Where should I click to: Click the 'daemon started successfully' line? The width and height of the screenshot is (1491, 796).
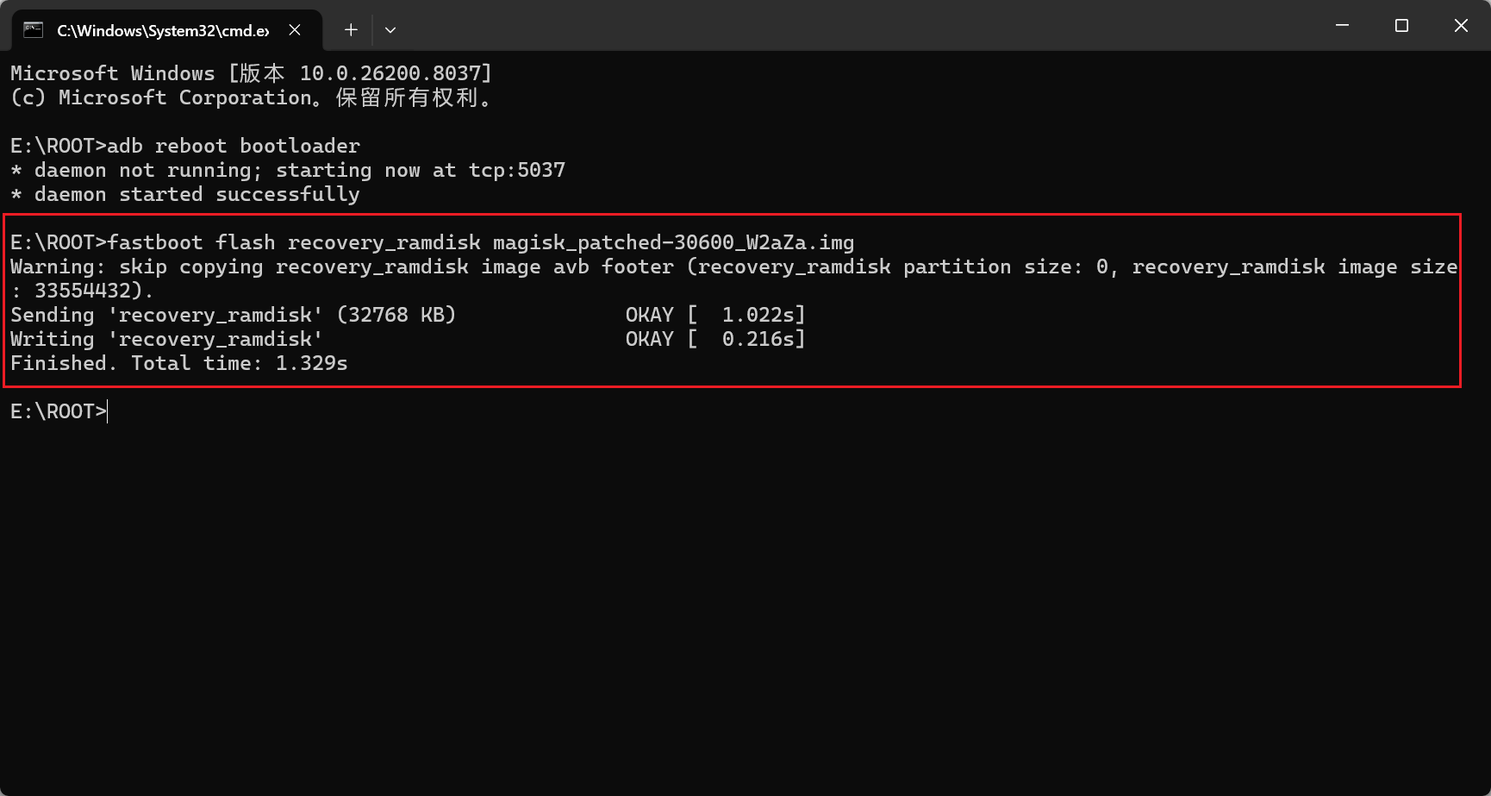[185, 194]
